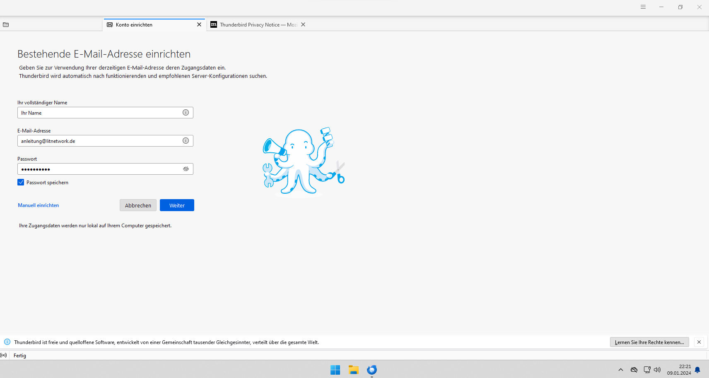Click Lernen Sie Ihre Rechte kennen

(649, 342)
